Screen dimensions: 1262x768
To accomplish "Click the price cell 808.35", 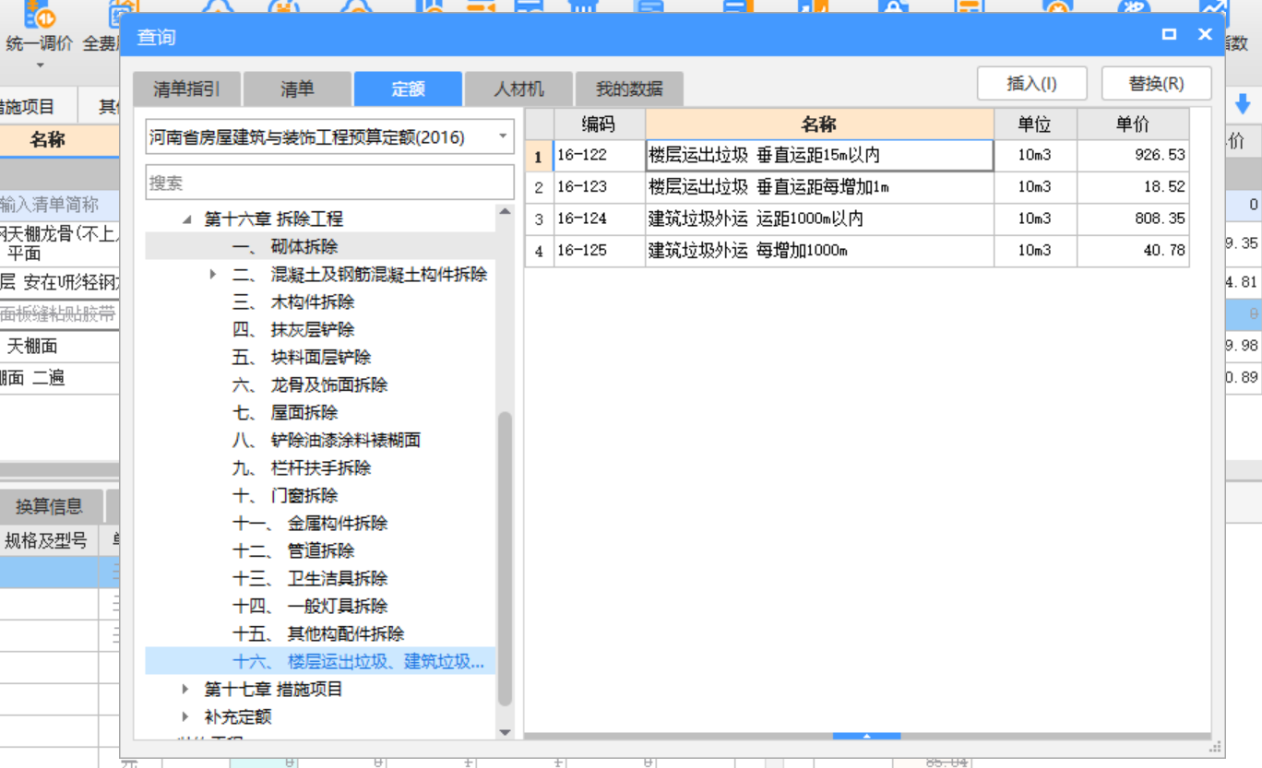I will (x=1133, y=219).
